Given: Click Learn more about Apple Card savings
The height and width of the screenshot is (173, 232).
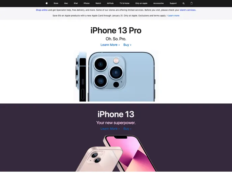Looking at the screenshot, I should [174, 16].
